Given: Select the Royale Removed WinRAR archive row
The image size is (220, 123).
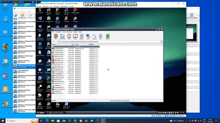Looking at the screenshot, I should click(x=76, y=49).
